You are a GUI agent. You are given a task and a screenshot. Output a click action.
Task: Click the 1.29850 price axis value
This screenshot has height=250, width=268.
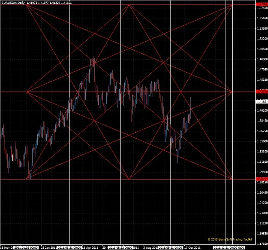click(262, 172)
